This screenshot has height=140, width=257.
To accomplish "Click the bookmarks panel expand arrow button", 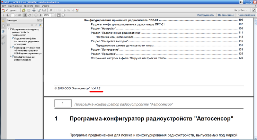I will (x=41, y=20).
